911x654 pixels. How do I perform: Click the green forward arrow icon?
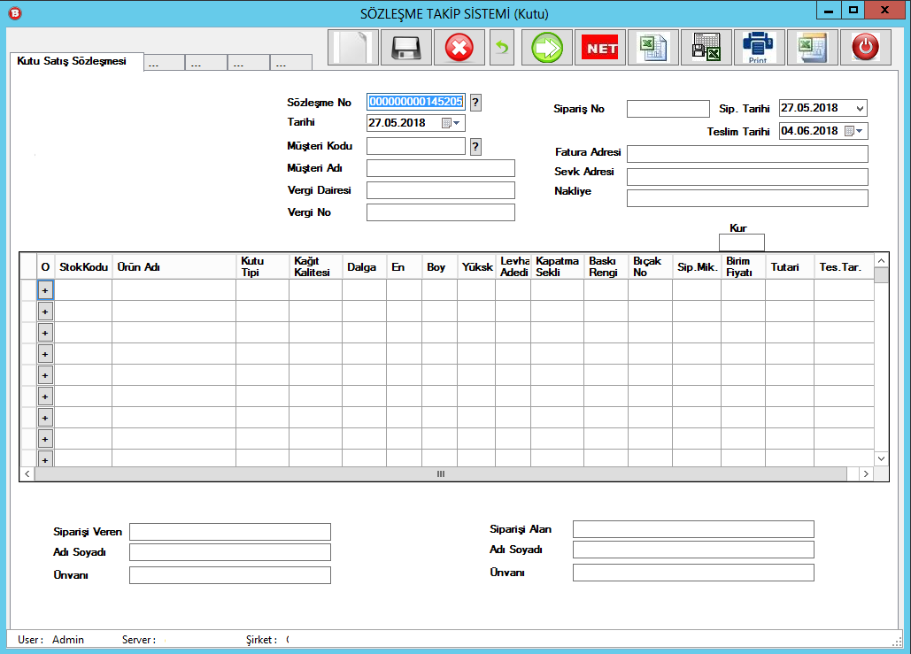click(546, 47)
